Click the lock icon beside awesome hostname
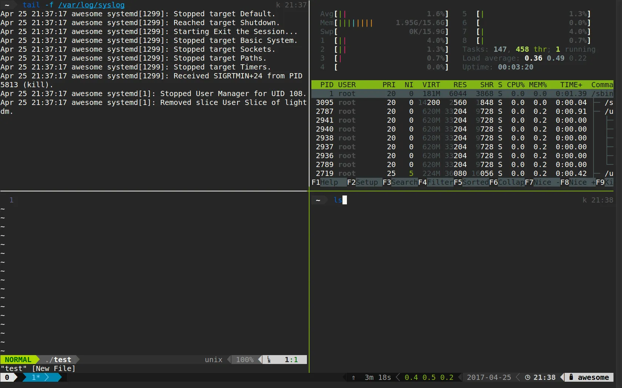 [571, 377]
